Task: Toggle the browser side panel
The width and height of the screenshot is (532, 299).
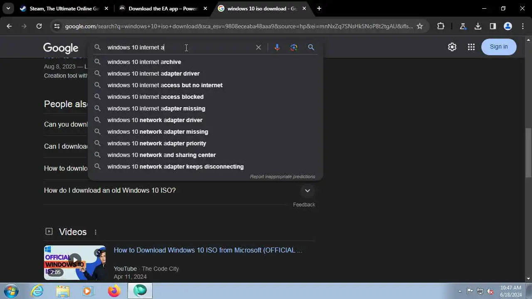Action: (x=493, y=26)
